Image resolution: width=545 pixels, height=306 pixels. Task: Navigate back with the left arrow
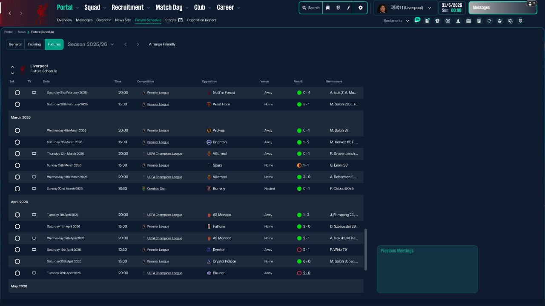click(10, 13)
